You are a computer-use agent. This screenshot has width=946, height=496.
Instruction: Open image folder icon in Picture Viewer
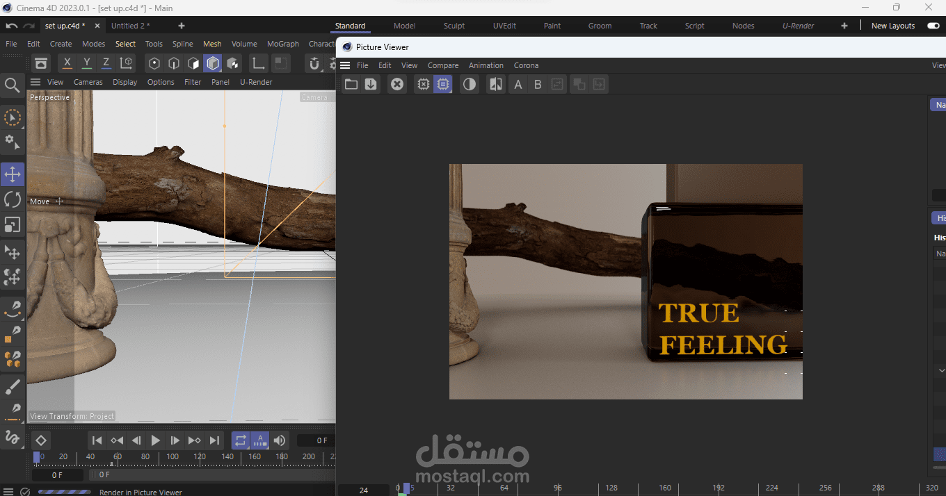(351, 84)
